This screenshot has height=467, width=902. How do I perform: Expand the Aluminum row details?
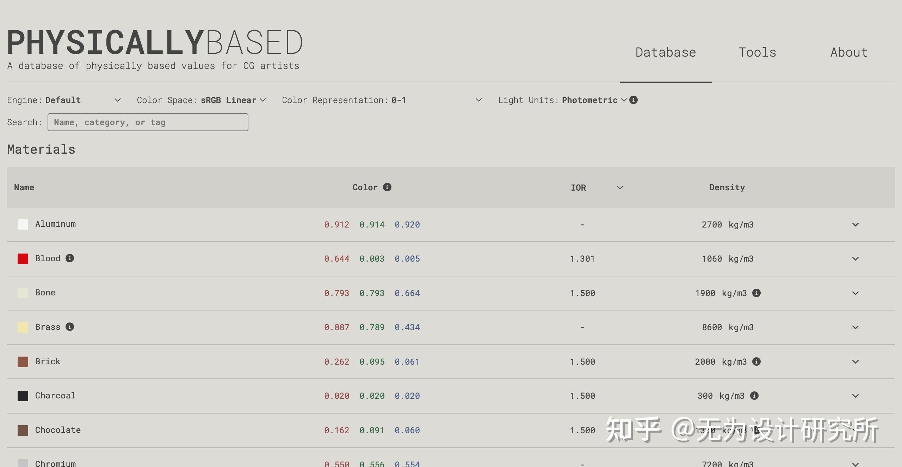855,224
